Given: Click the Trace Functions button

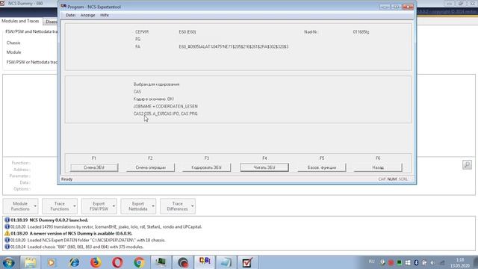Looking at the screenshot, I should coord(60,206).
